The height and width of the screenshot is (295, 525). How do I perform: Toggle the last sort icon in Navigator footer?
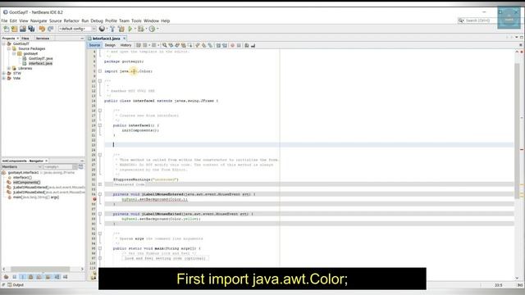(x=66, y=277)
